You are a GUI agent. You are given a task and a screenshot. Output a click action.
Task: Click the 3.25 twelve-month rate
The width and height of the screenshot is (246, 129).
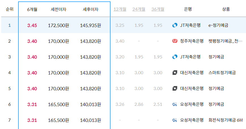coord(120,25)
